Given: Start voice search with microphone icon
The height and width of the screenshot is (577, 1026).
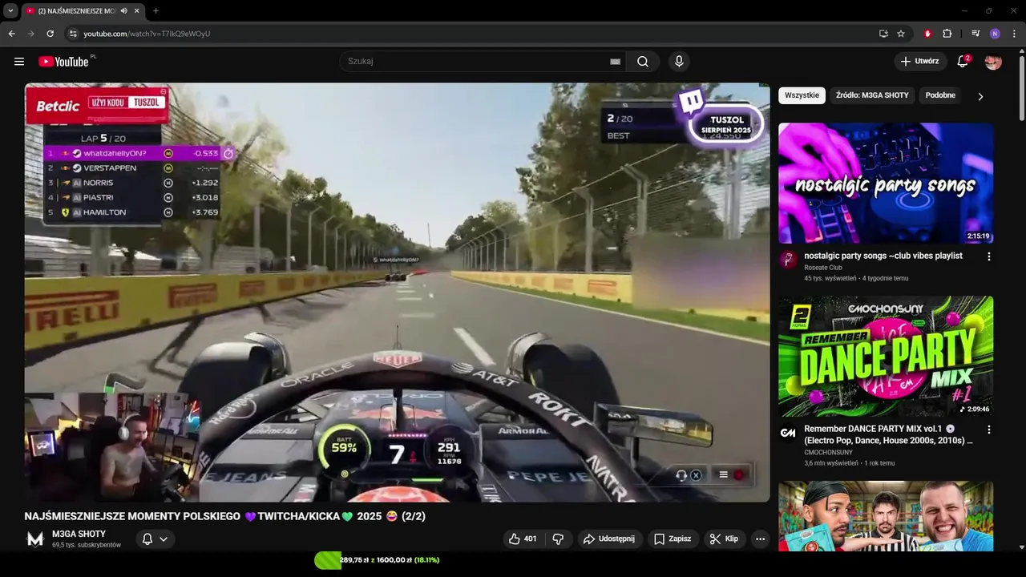Looking at the screenshot, I should (x=679, y=62).
